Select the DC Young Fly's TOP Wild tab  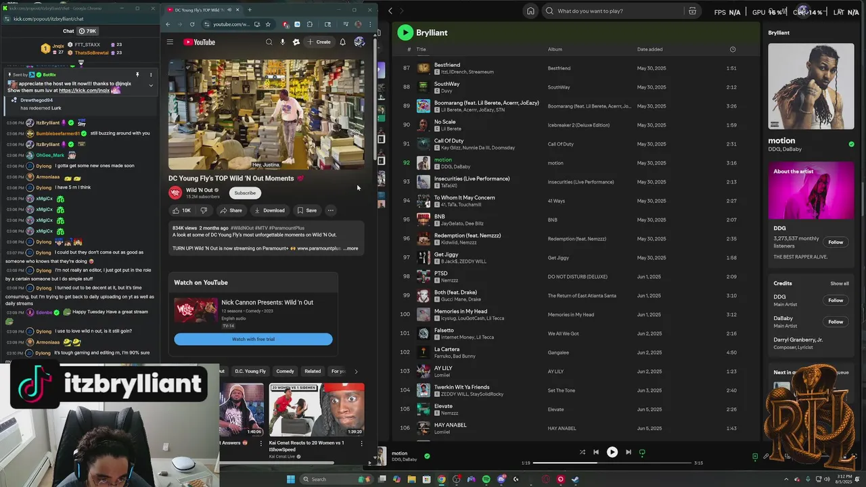[x=204, y=9]
